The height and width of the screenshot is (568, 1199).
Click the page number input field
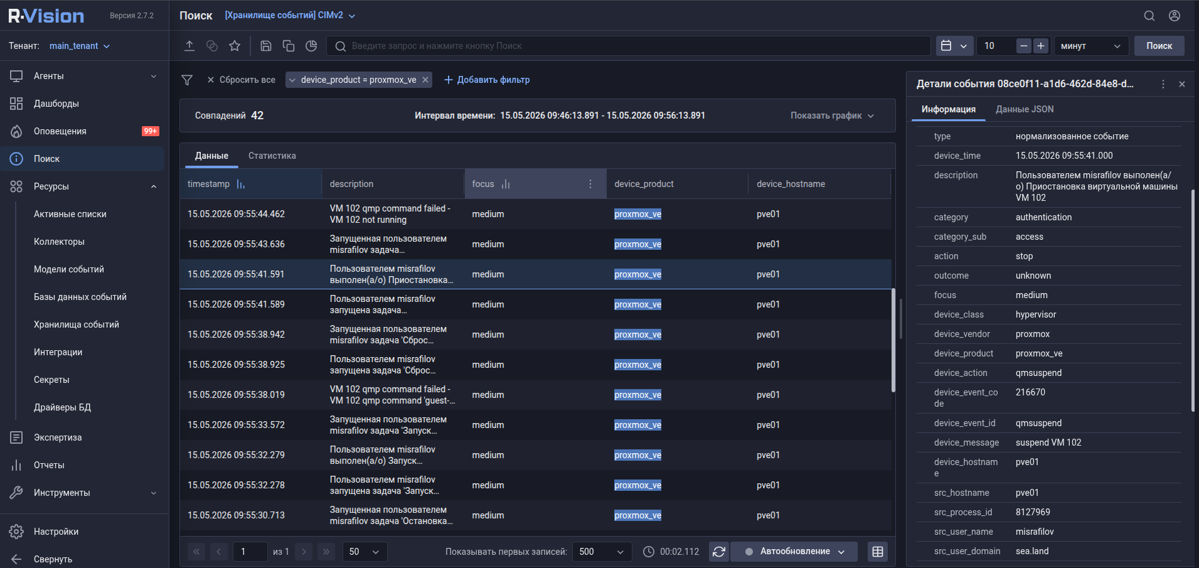click(250, 552)
